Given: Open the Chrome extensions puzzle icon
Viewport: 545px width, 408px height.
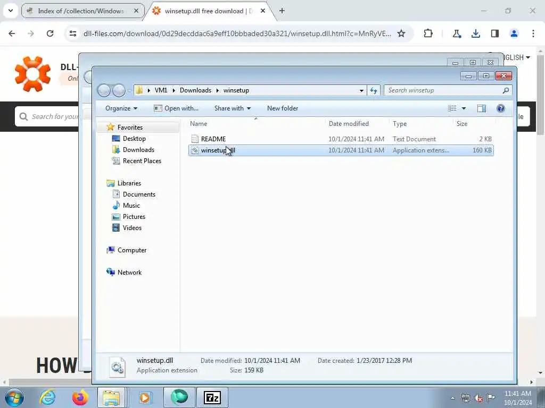Looking at the screenshot, I should [x=428, y=33].
